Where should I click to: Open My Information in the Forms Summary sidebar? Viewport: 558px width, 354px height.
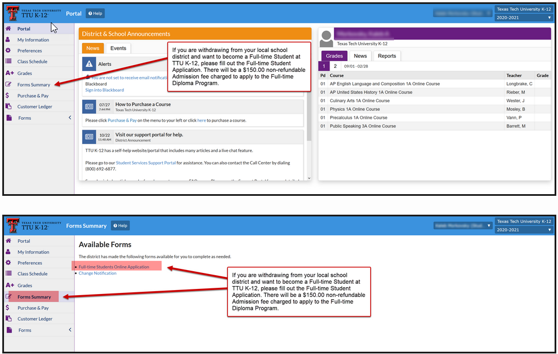coord(34,252)
